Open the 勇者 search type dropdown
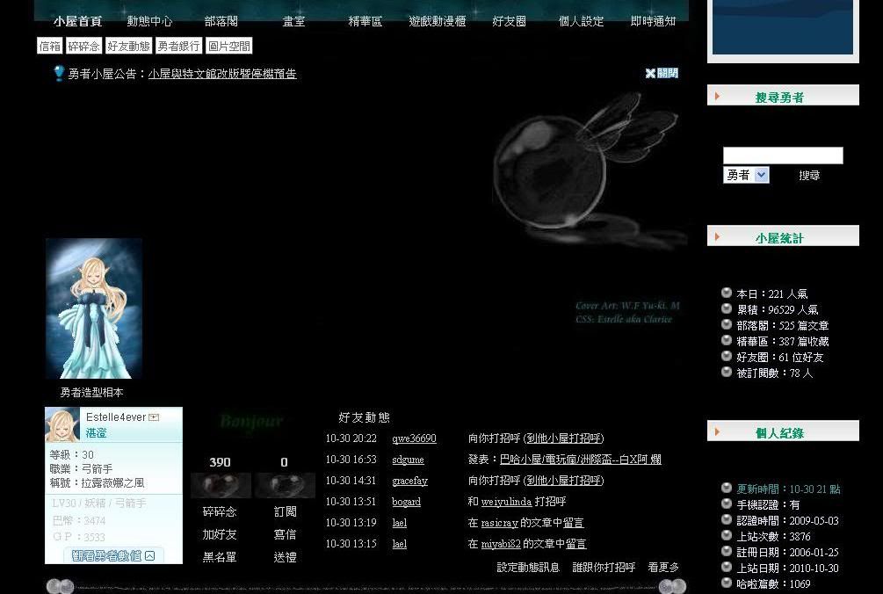The image size is (883, 594). [x=746, y=175]
